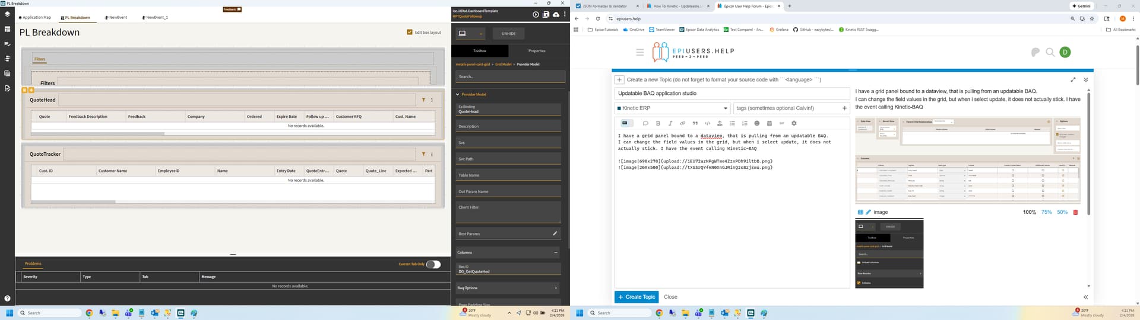The width and height of the screenshot is (1140, 320).
Task: Open the Kinetic REST Swagger bookmark
Action: (x=859, y=29)
